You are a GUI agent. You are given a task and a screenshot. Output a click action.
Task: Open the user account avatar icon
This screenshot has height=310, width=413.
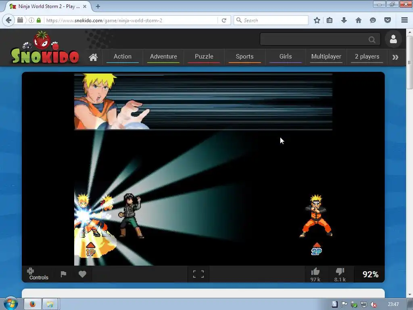pyautogui.click(x=393, y=39)
